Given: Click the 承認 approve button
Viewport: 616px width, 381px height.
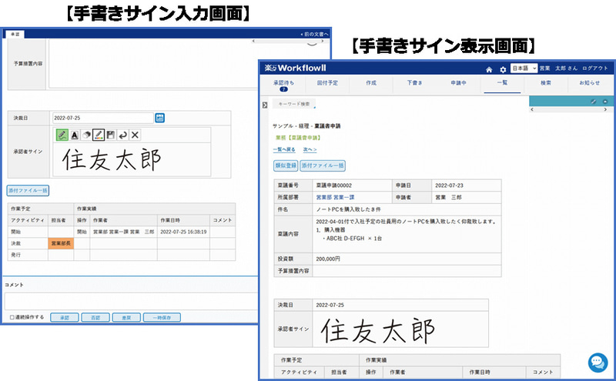Looking at the screenshot, I should pyautogui.click(x=65, y=317).
